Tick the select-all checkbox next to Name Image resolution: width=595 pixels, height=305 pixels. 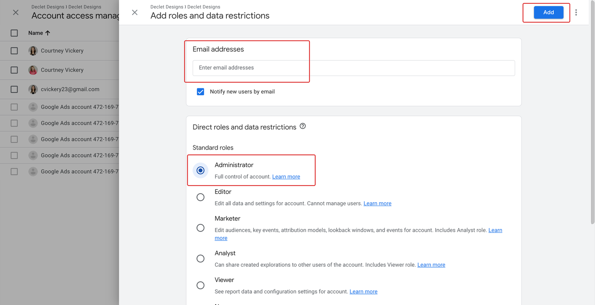click(x=14, y=33)
